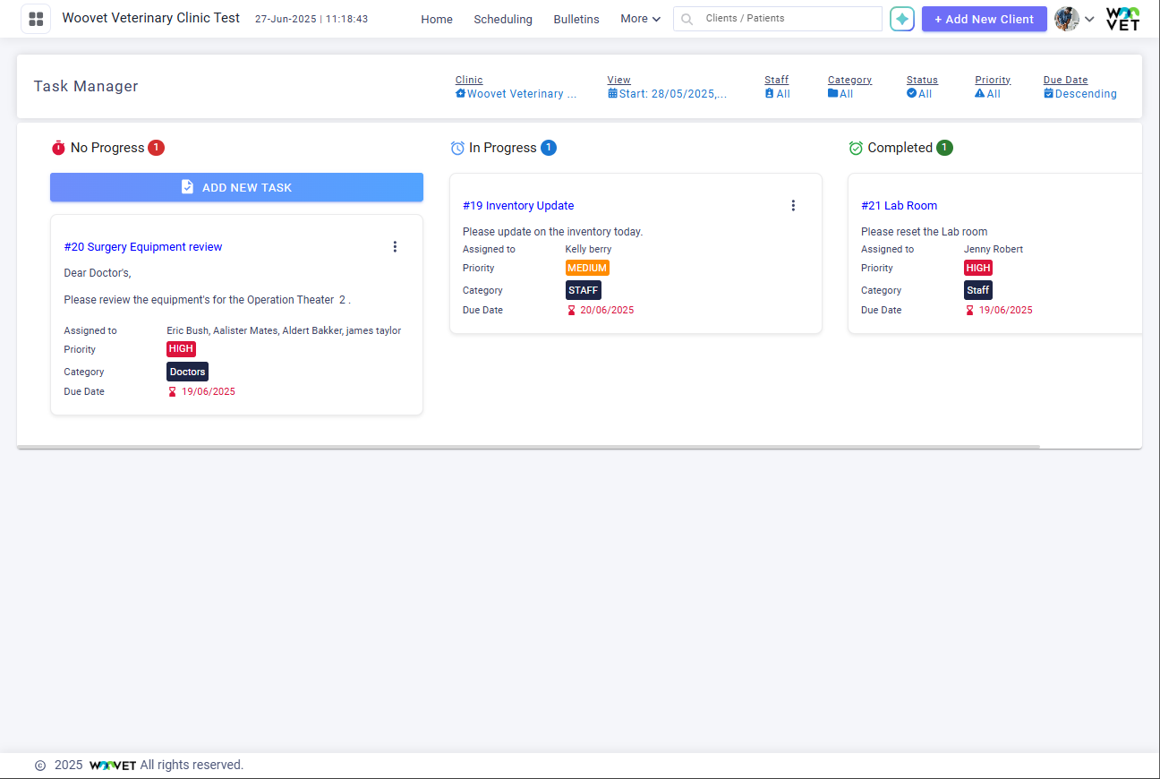Click the sparkle assistant icon beside search bar

coord(902,19)
